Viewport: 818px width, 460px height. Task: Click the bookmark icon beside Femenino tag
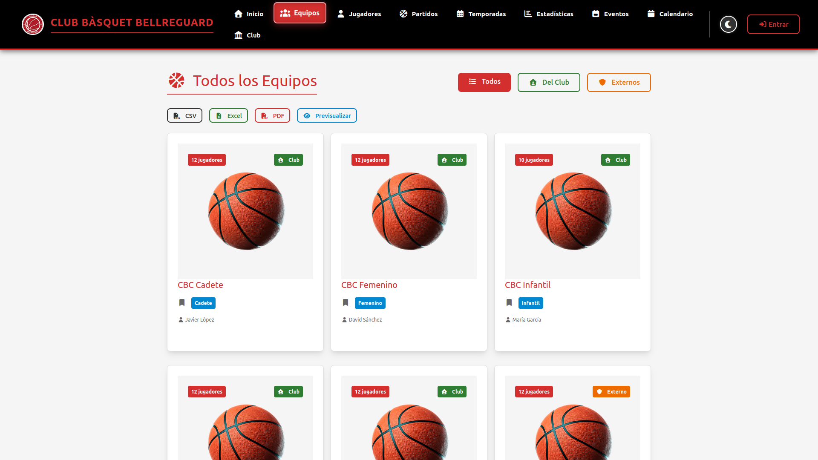point(346,302)
